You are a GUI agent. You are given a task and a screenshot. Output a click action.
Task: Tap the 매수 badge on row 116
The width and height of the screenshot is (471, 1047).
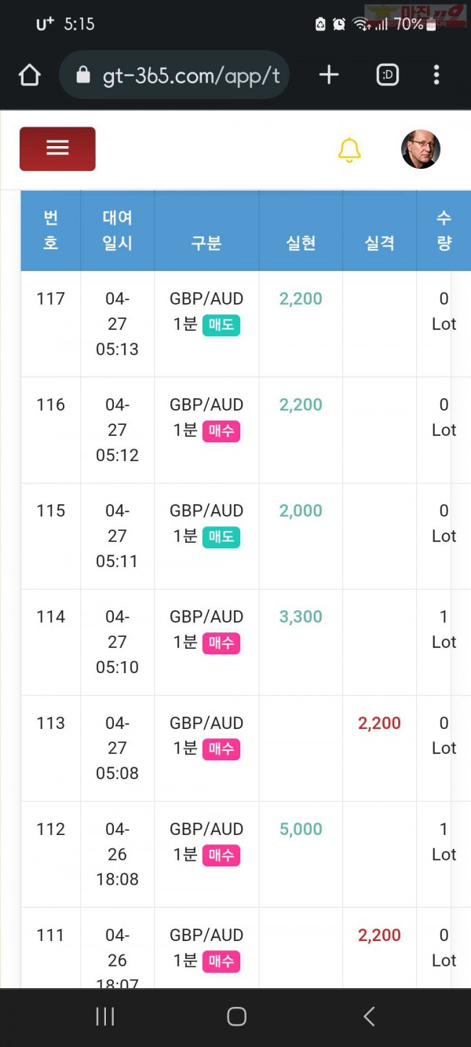point(221,430)
